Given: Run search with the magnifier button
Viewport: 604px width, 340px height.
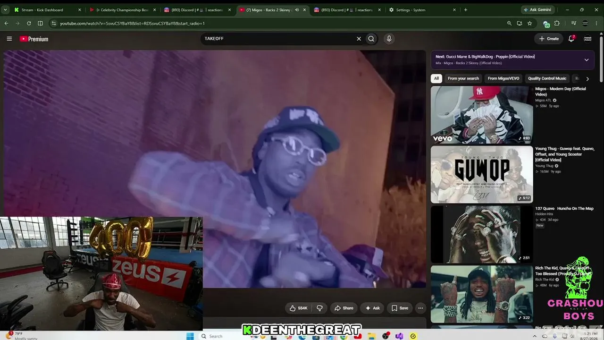Looking at the screenshot, I should (371, 39).
